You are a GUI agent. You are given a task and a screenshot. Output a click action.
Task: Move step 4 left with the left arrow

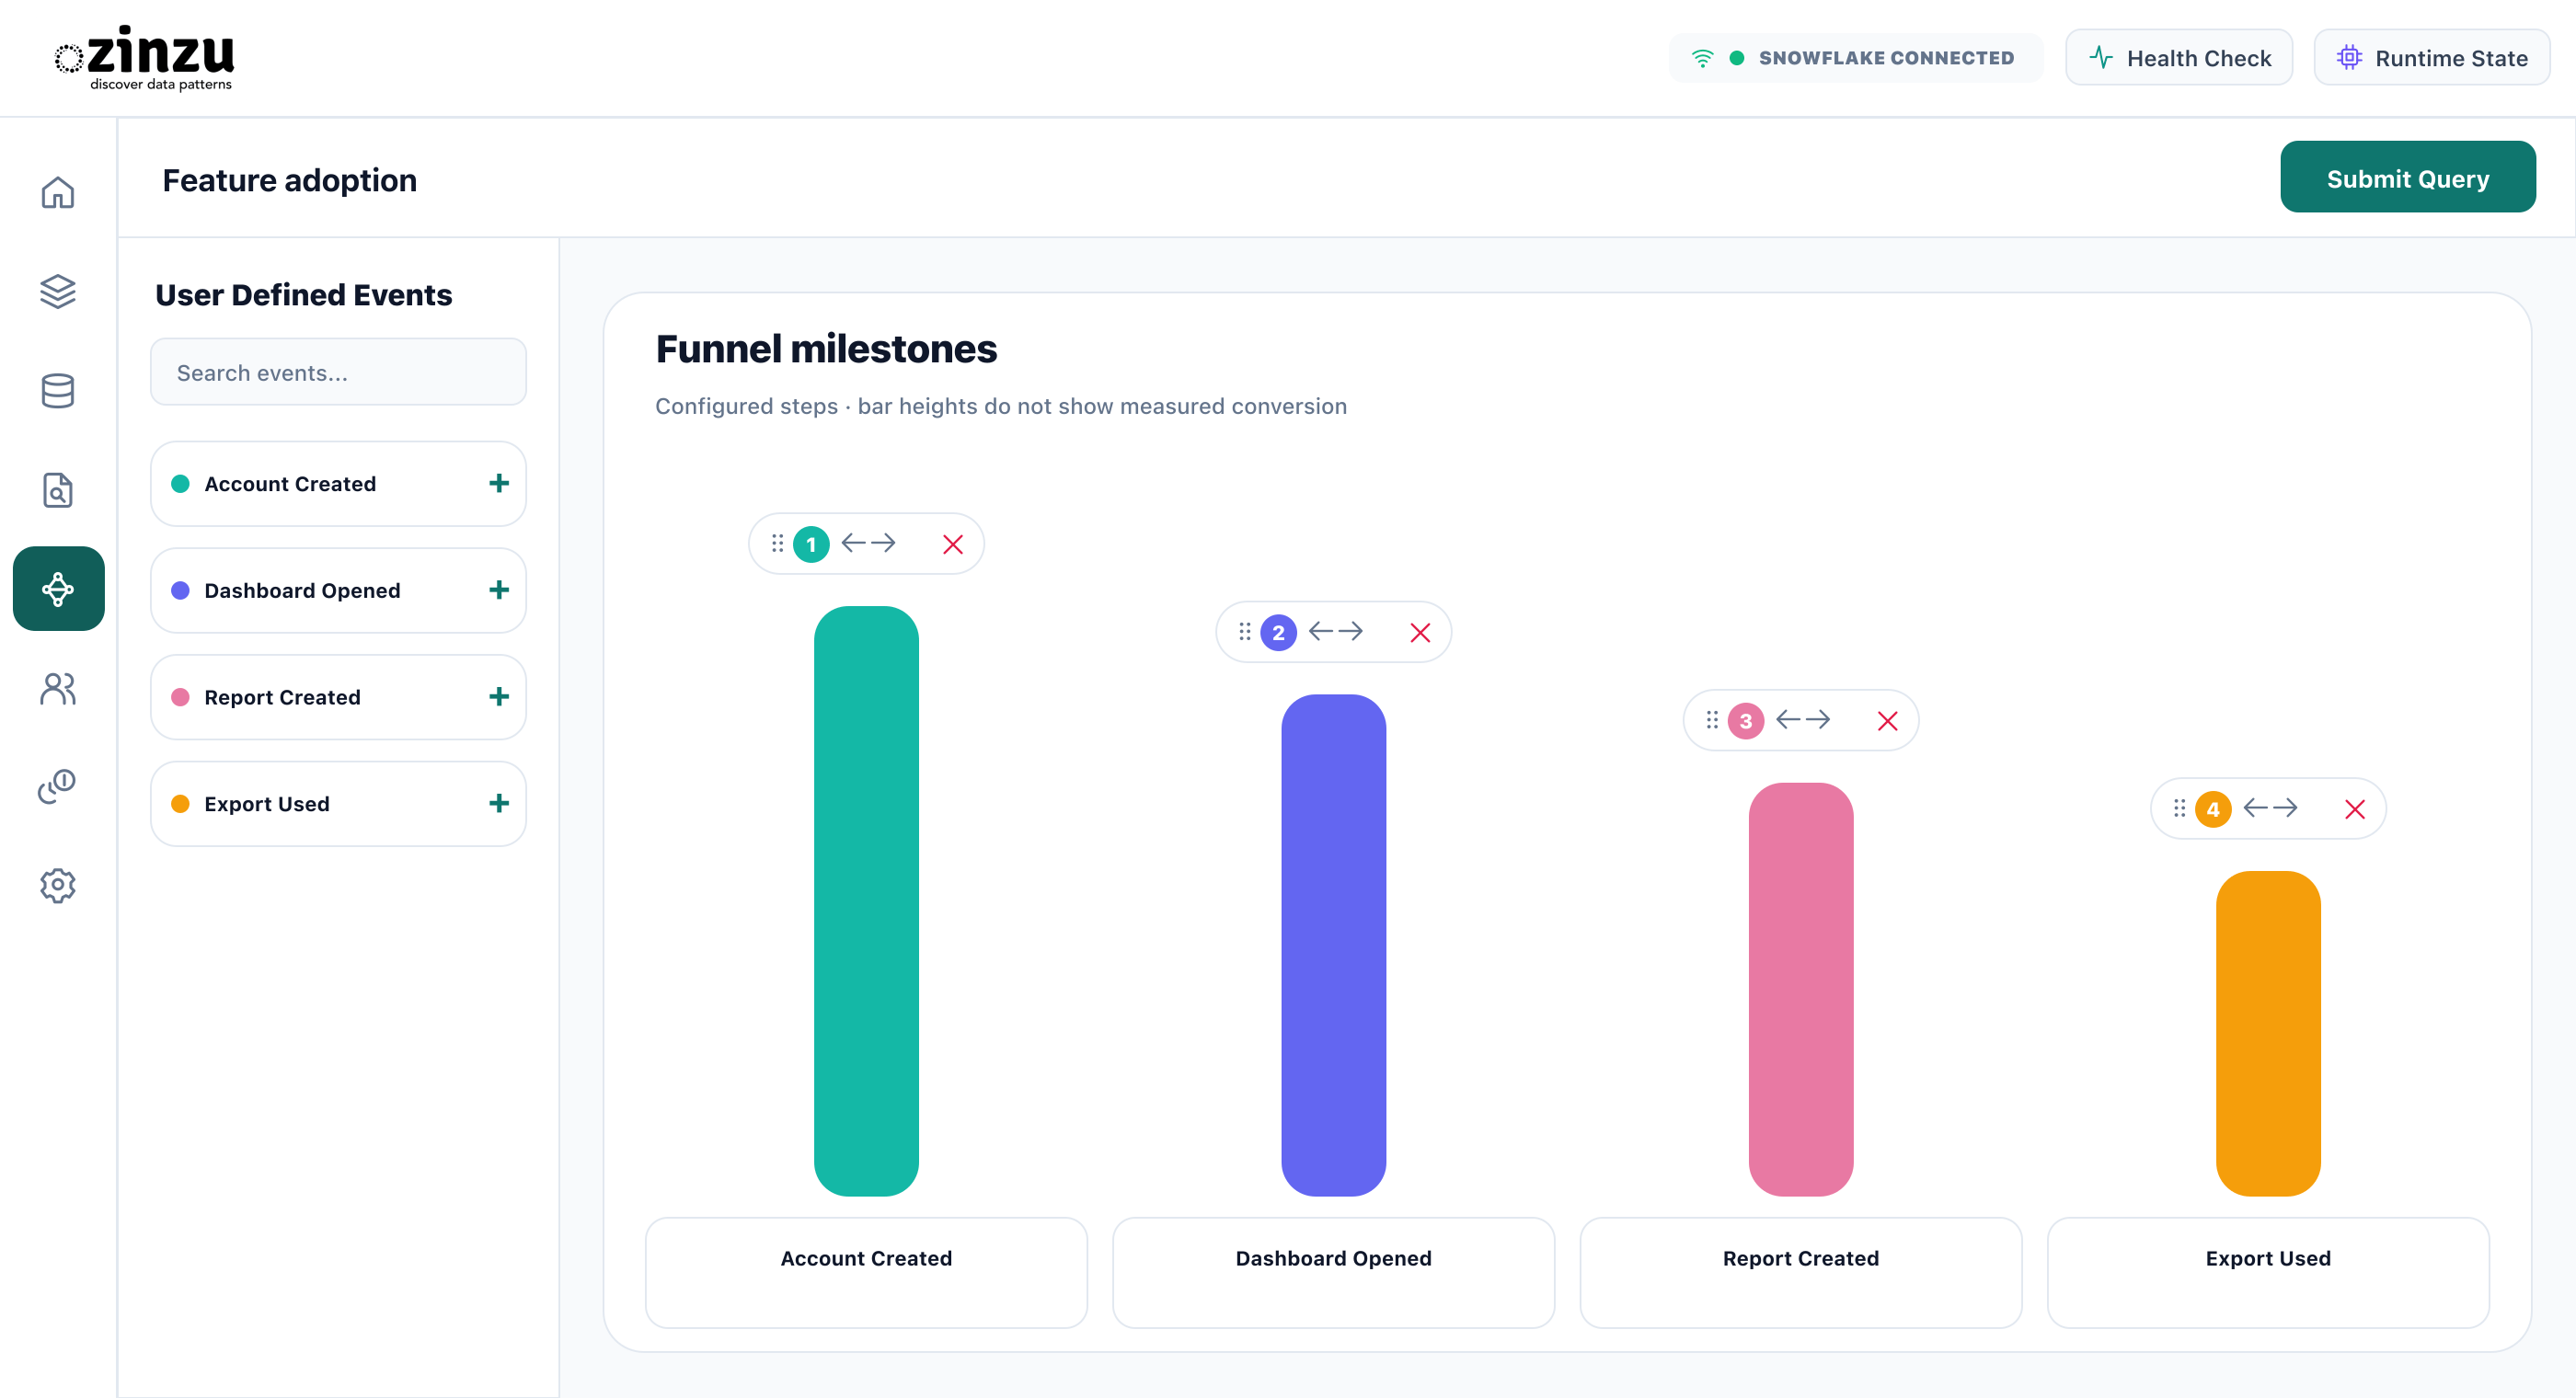(x=2256, y=807)
